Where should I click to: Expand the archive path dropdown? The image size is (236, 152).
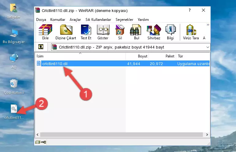208,47
